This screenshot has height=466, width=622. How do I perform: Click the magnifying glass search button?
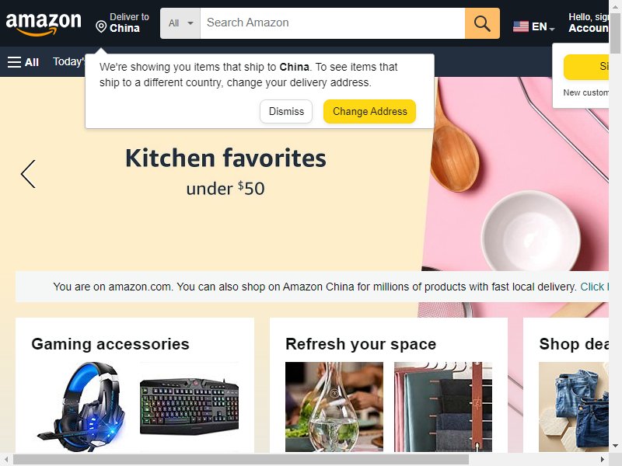coord(482,23)
